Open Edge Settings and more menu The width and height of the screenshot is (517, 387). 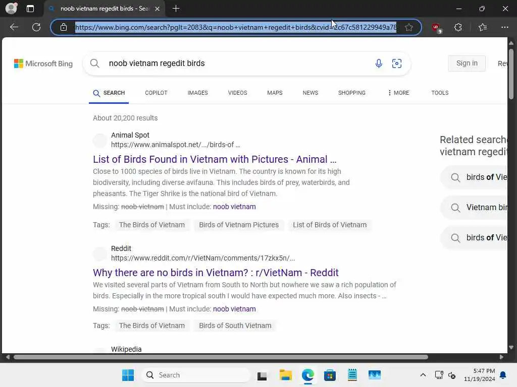pos(504,27)
